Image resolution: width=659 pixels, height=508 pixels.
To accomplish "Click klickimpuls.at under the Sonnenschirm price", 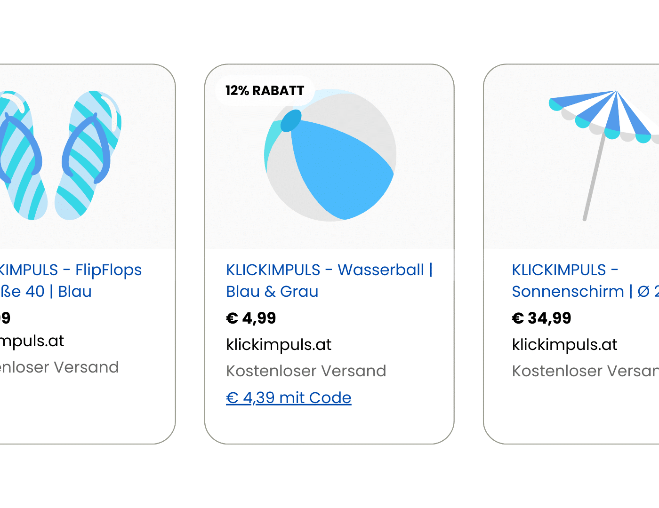I will 564,345.
